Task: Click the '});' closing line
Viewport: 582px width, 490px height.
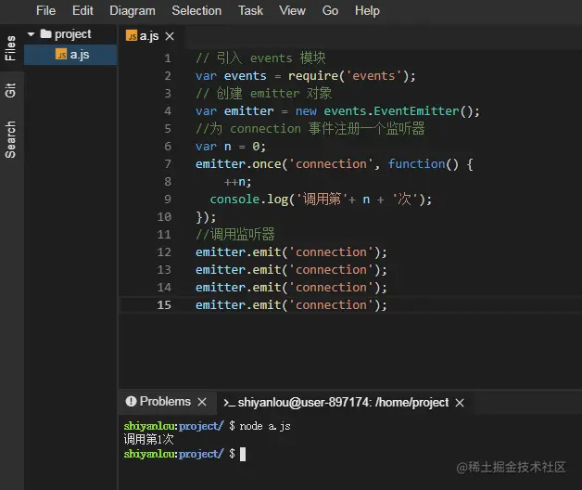Action: click(x=206, y=217)
